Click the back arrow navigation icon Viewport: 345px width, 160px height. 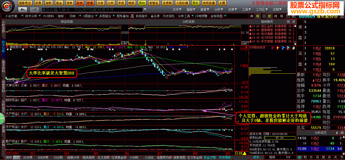tap(23, 10)
